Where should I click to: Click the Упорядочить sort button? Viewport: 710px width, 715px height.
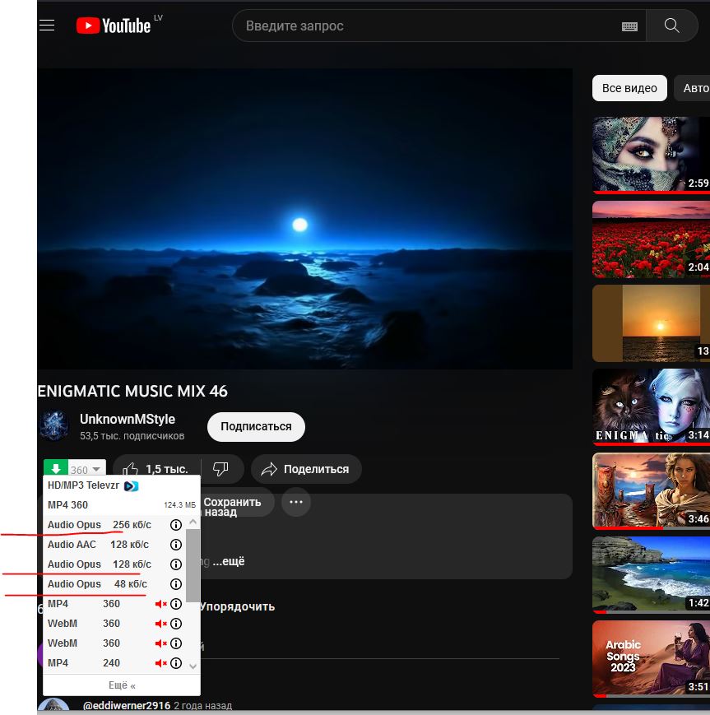(237, 607)
